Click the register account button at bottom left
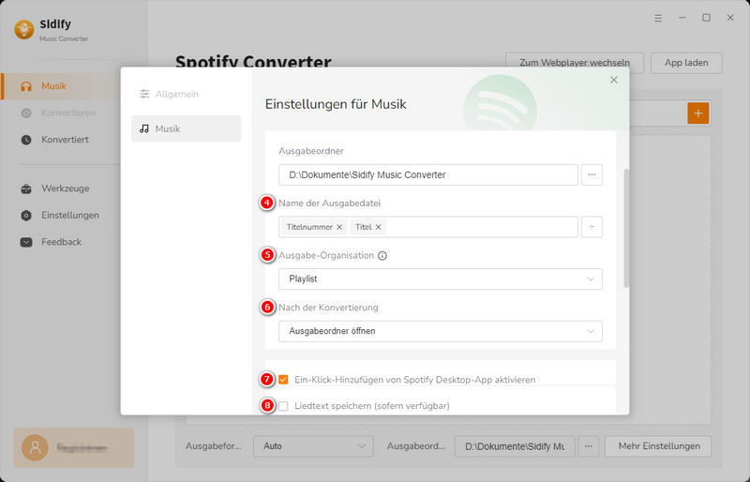Screen dimensions: 750x482 74,447
